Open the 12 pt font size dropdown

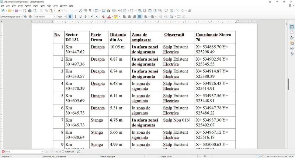click(x=66, y=17)
